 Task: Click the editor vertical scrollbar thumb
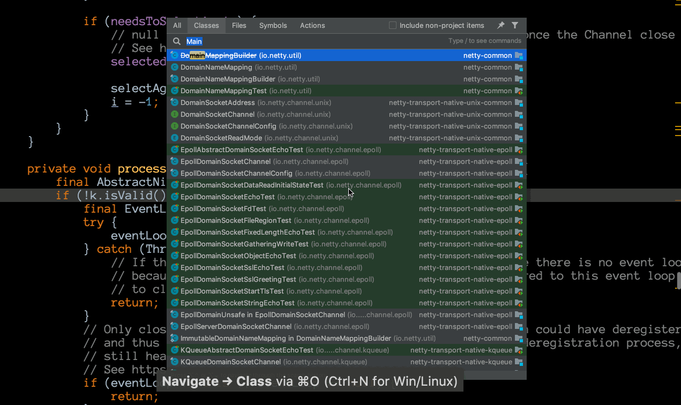(679, 281)
